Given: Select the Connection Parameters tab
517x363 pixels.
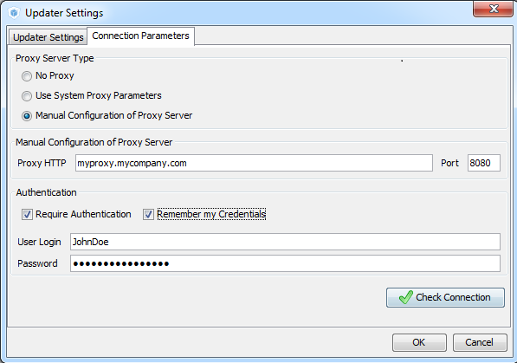Looking at the screenshot, I should tap(140, 36).
